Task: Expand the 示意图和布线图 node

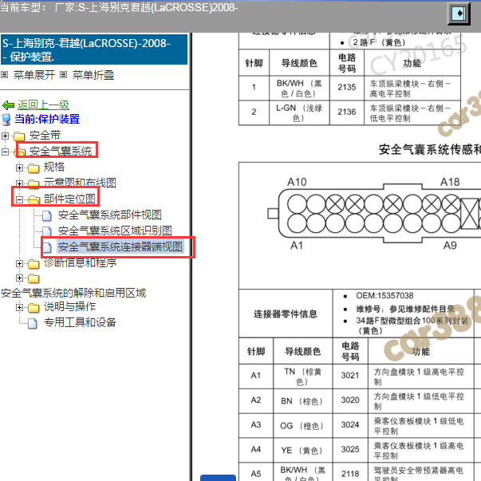Action: [x=19, y=183]
